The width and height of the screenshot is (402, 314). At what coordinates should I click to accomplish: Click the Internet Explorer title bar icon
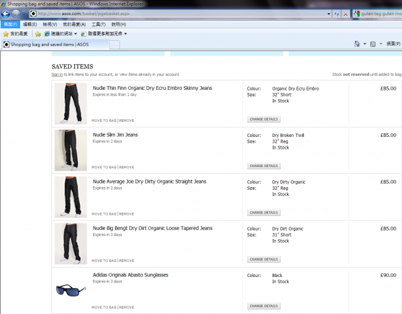point(3,4)
